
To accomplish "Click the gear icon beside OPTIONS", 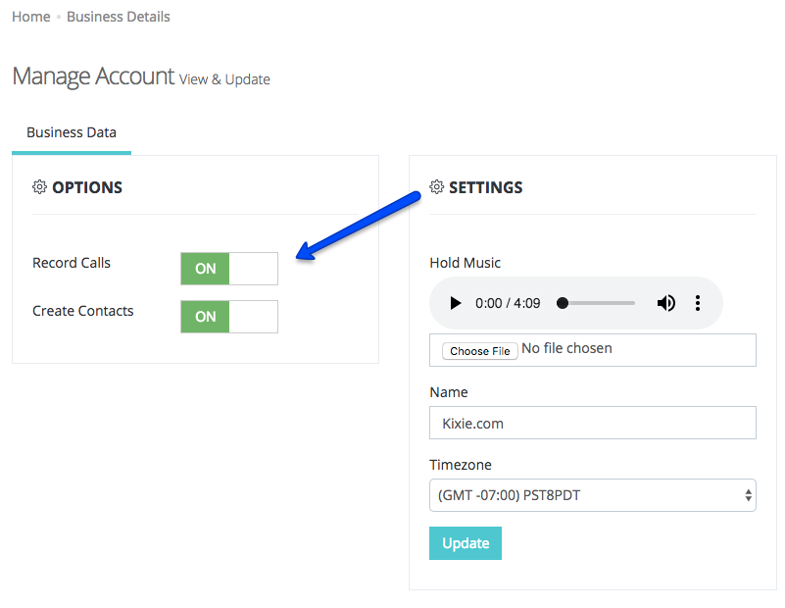I will (39, 186).
